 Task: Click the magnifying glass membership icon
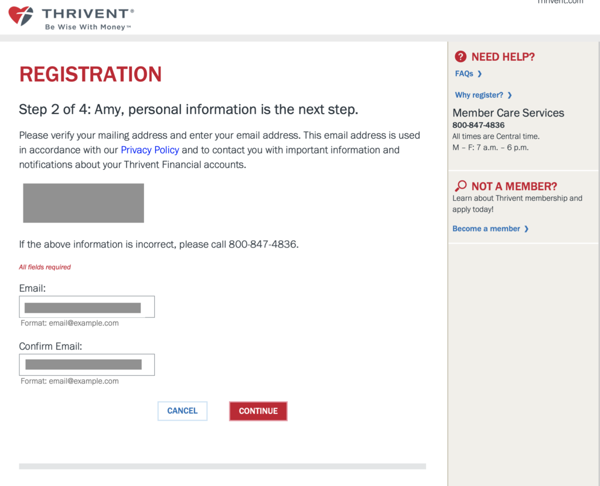pyautogui.click(x=461, y=186)
